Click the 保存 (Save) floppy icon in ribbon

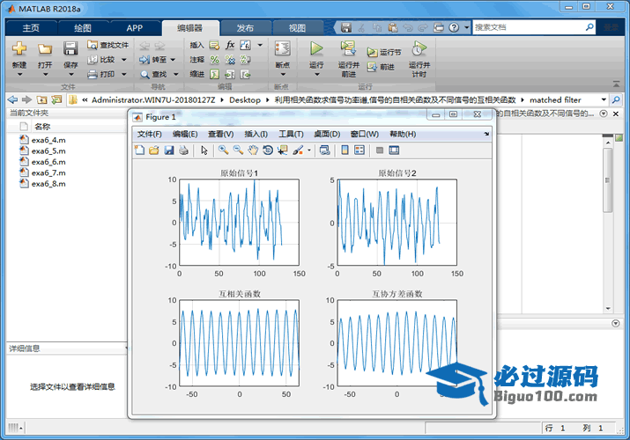point(70,48)
